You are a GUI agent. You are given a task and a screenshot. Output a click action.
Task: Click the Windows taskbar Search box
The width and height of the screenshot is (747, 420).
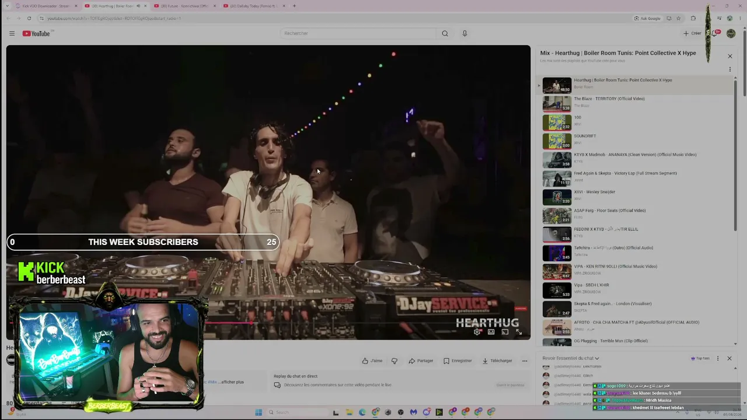tap(296, 412)
